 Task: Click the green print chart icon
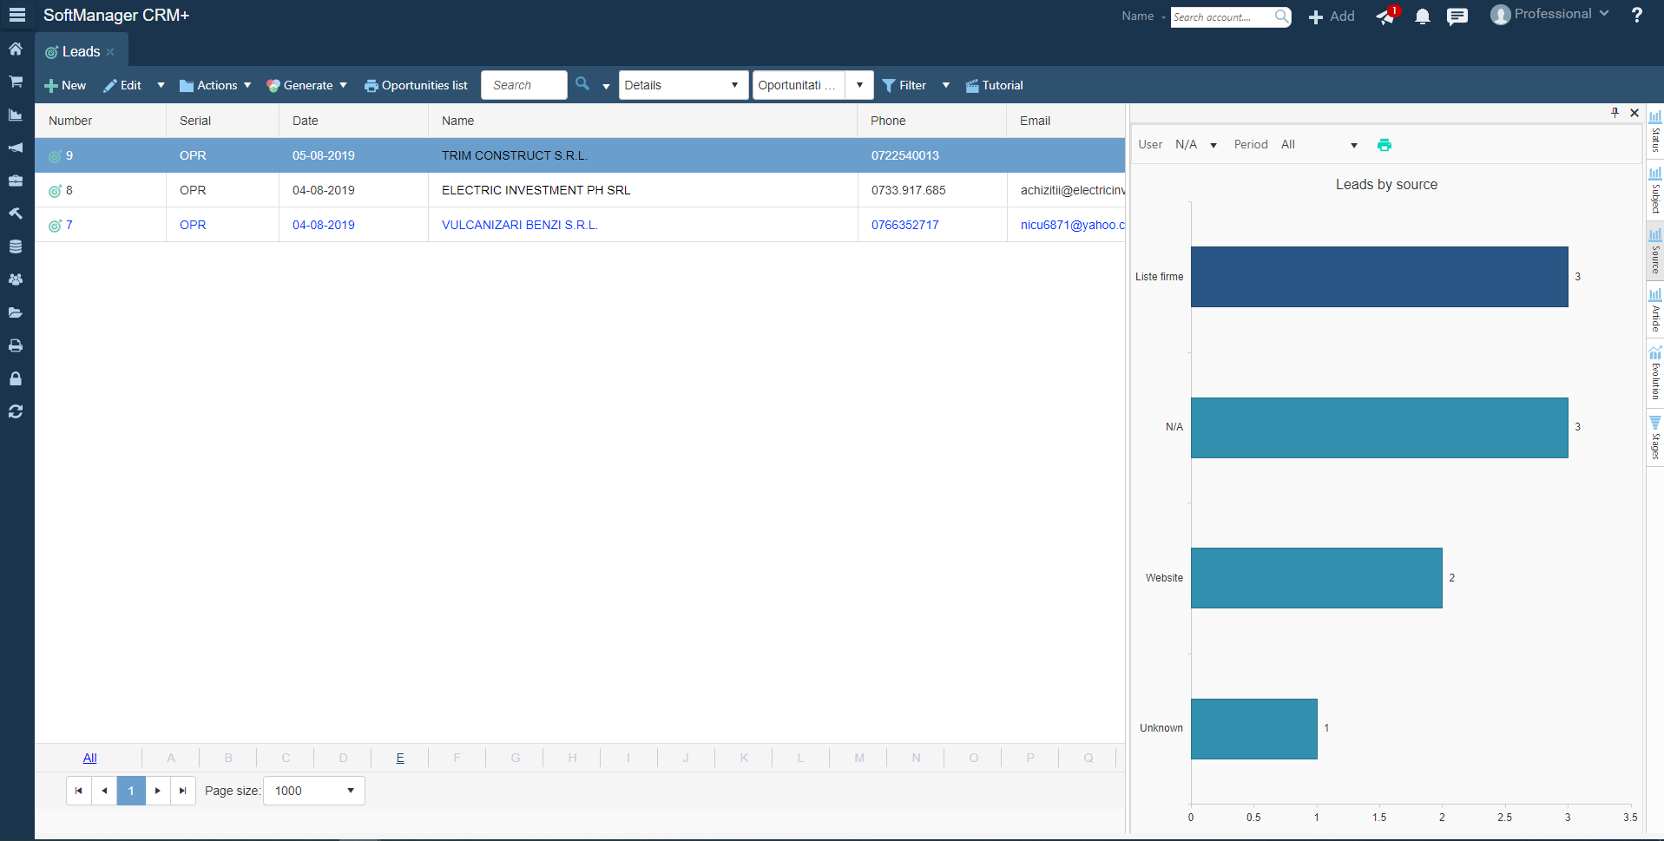(1384, 145)
